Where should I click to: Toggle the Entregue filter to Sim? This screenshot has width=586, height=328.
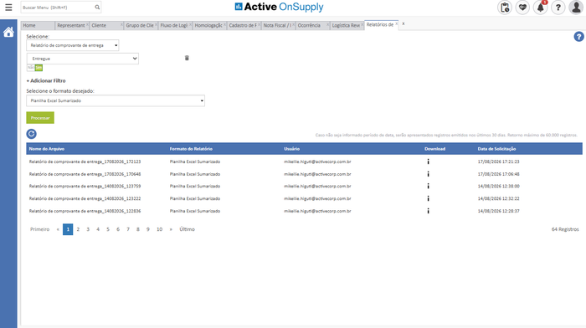pyautogui.click(x=39, y=68)
